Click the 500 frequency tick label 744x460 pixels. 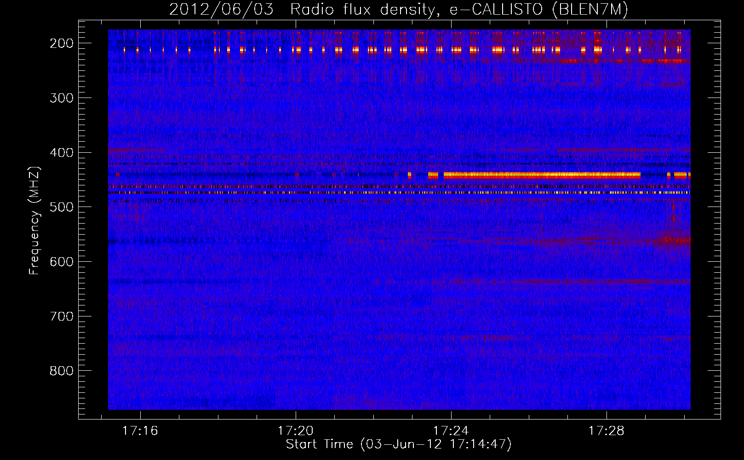[62, 207]
